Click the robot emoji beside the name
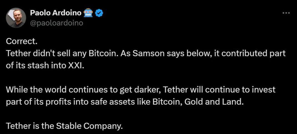This screenshot has height=134, width=297. tap(88, 13)
